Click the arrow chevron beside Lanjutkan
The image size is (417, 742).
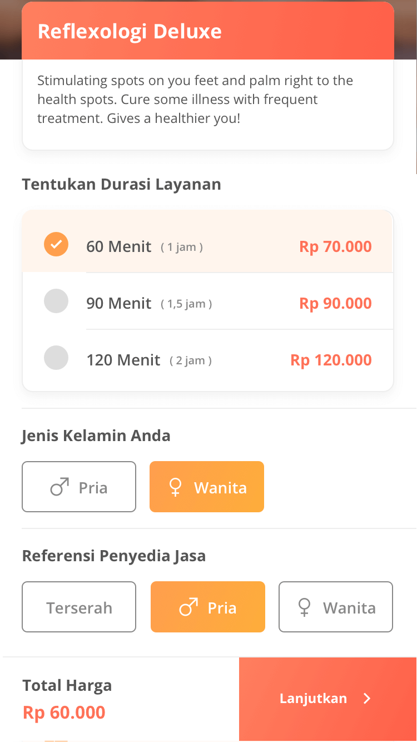[x=367, y=699]
